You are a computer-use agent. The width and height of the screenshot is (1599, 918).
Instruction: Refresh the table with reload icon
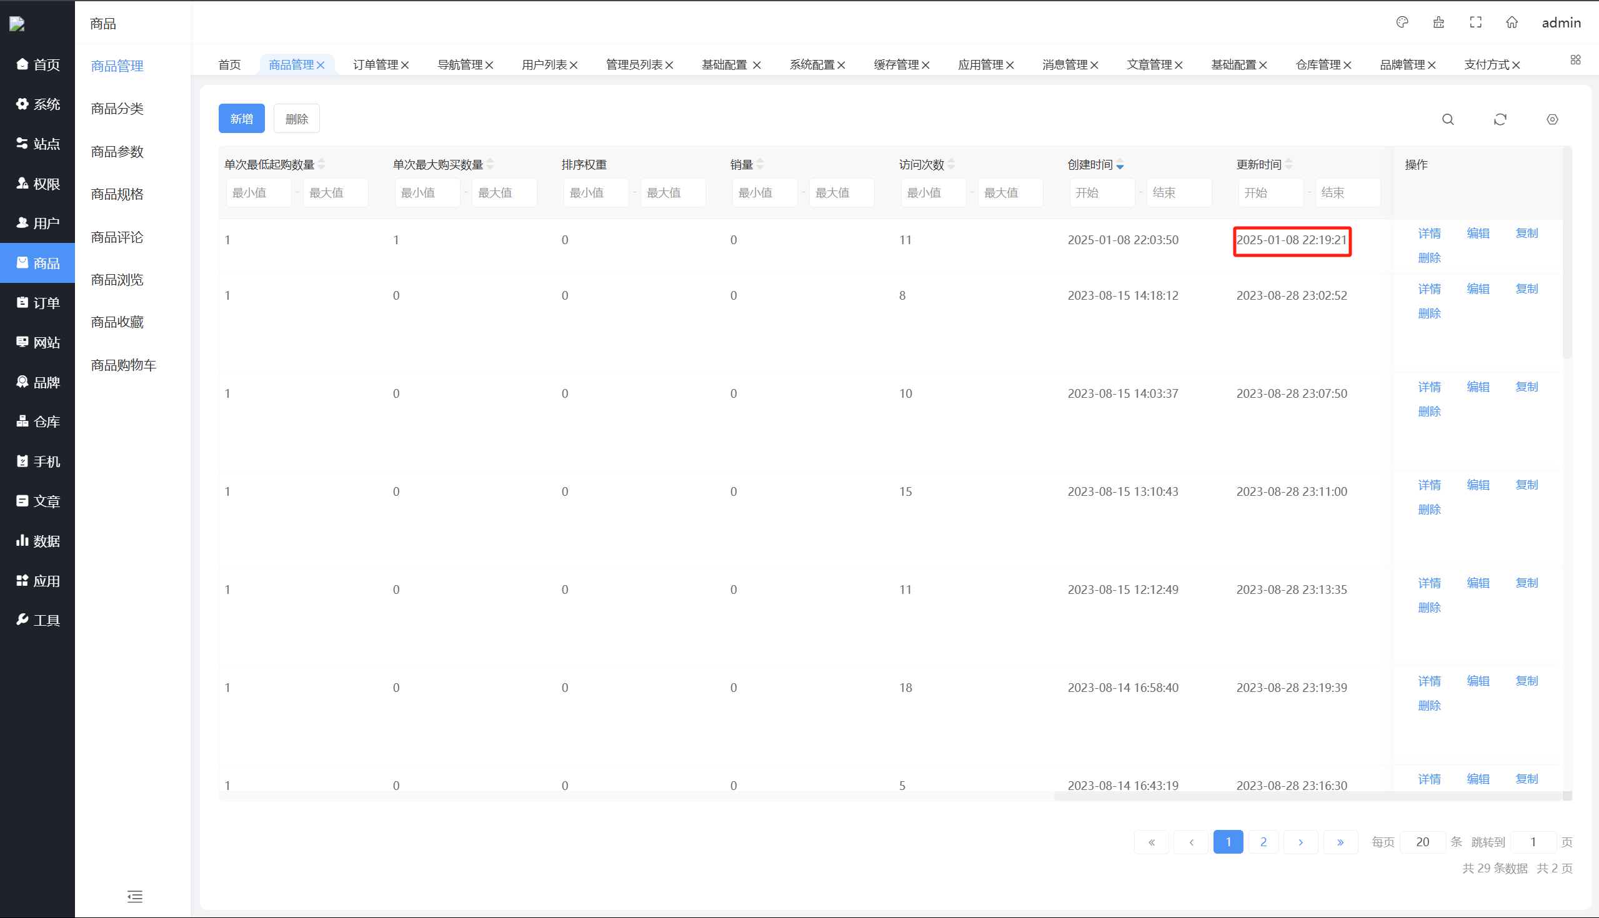pos(1500,119)
